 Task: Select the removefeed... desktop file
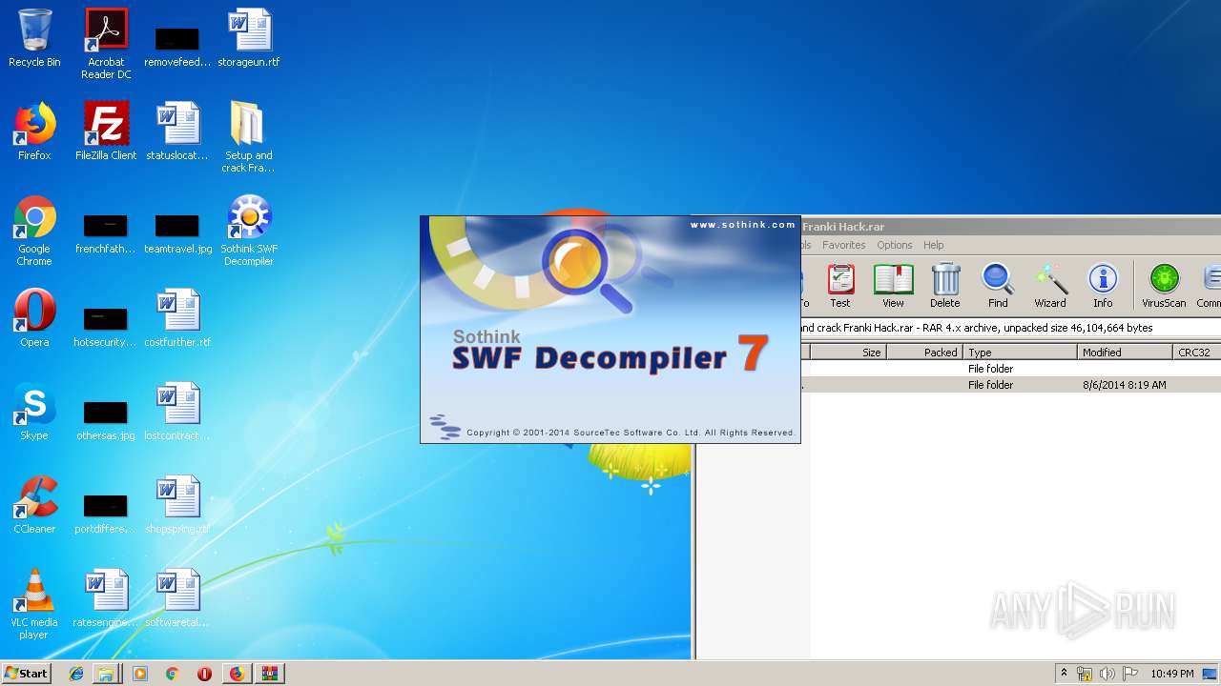177,47
